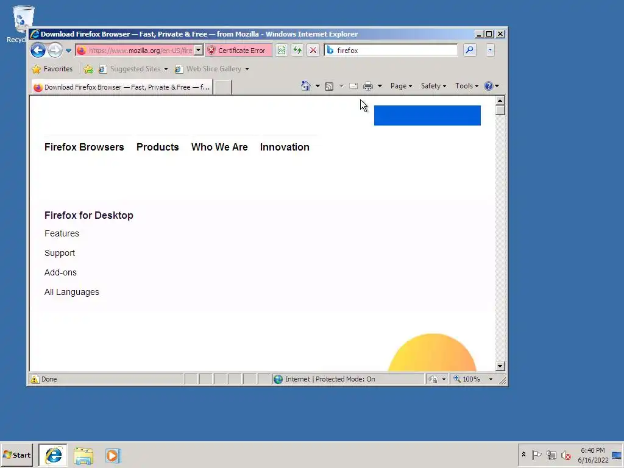Open the Tools menu
The width and height of the screenshot is (624, 468).
point(467,86)
